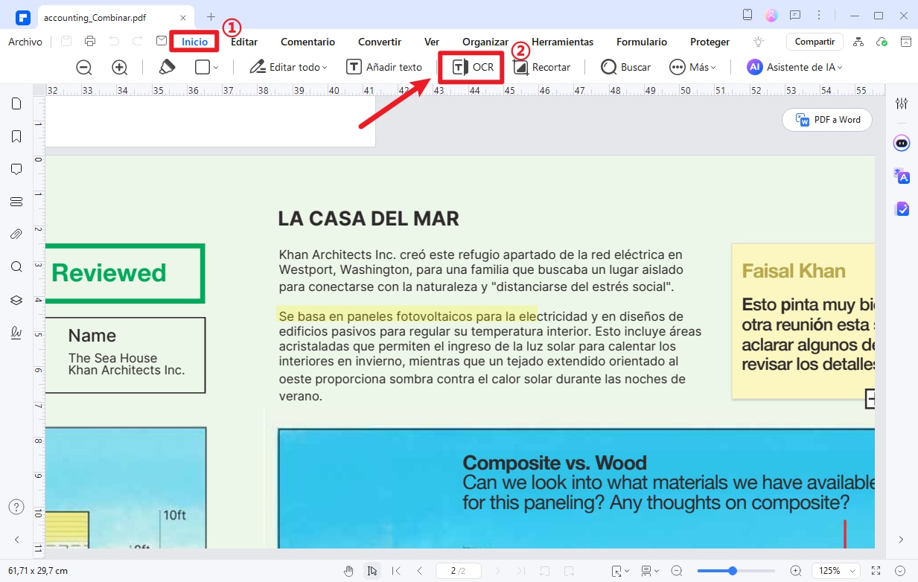This screenshot has height=582, width=918.
Task: Open the Herramientas tab
Action: tap(562, 42)
